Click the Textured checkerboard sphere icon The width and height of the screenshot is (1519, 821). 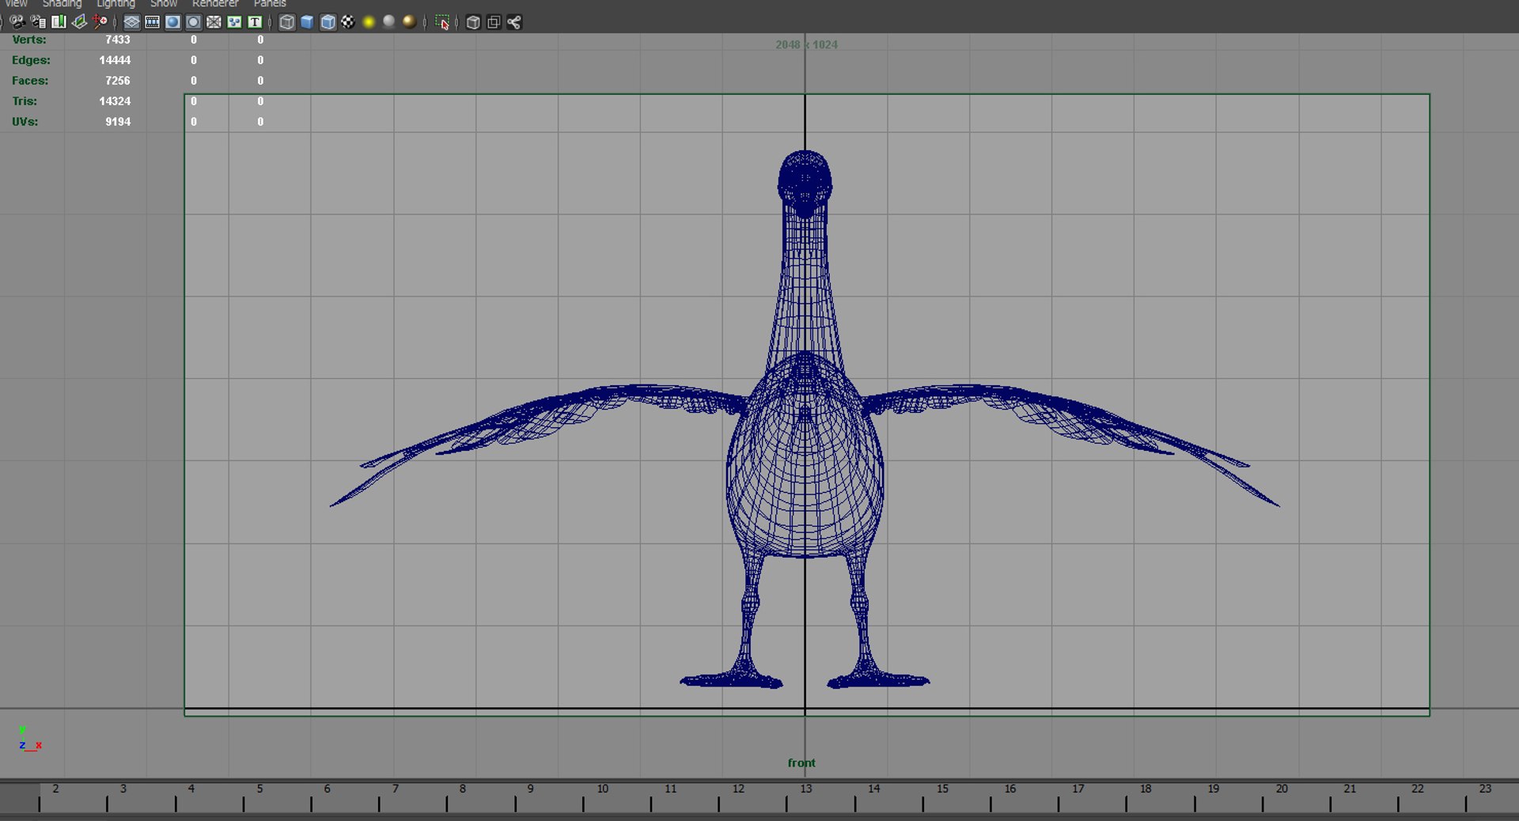pyautogui.click(x=348, y=22)
